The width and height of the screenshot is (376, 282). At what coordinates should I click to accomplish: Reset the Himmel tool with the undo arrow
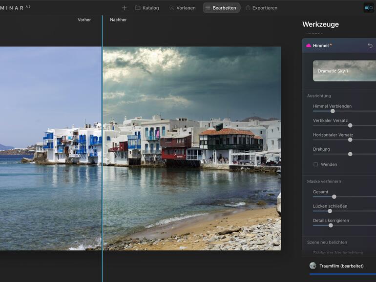(x=370, y=45)
